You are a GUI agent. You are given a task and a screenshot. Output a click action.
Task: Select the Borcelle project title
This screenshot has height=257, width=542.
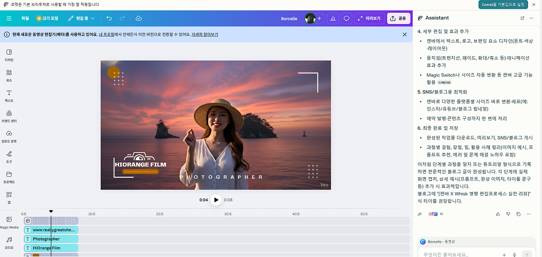tap(289, 19)
